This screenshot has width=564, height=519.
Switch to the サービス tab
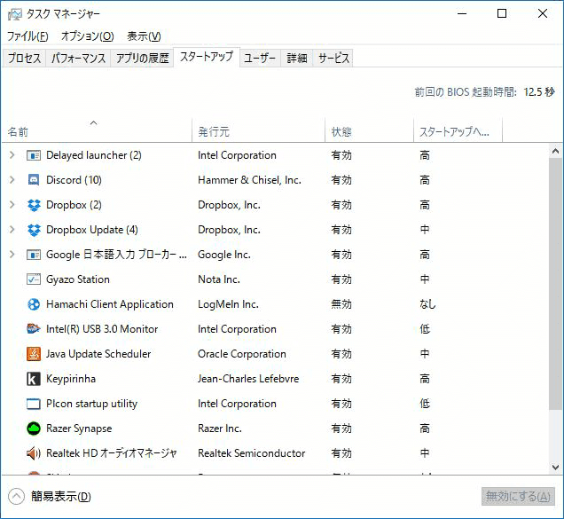click(x=333, y=59)
